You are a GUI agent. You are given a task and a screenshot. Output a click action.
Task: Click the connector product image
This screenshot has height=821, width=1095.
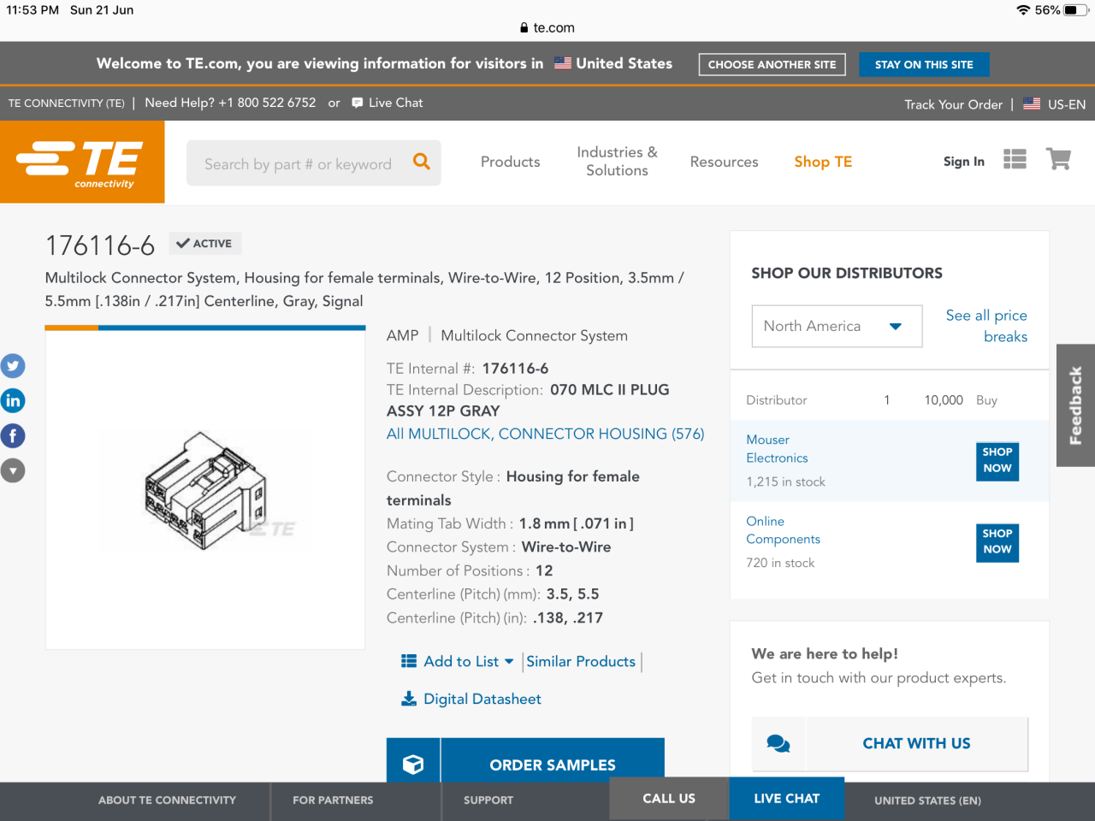[x=205, y=490]
